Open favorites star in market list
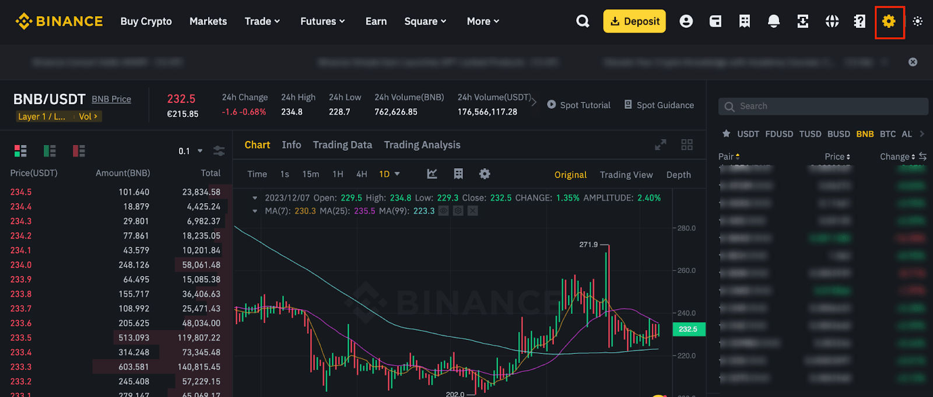Image resolution: width=933 pixels, height=397 pixels. click(x=726, y=133)
